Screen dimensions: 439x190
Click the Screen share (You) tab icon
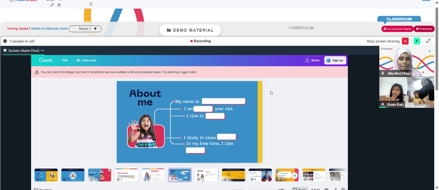[x=5, y=50]
